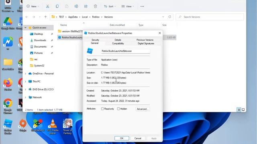Open Google Chrome desktop shortcut

point(8,106)
